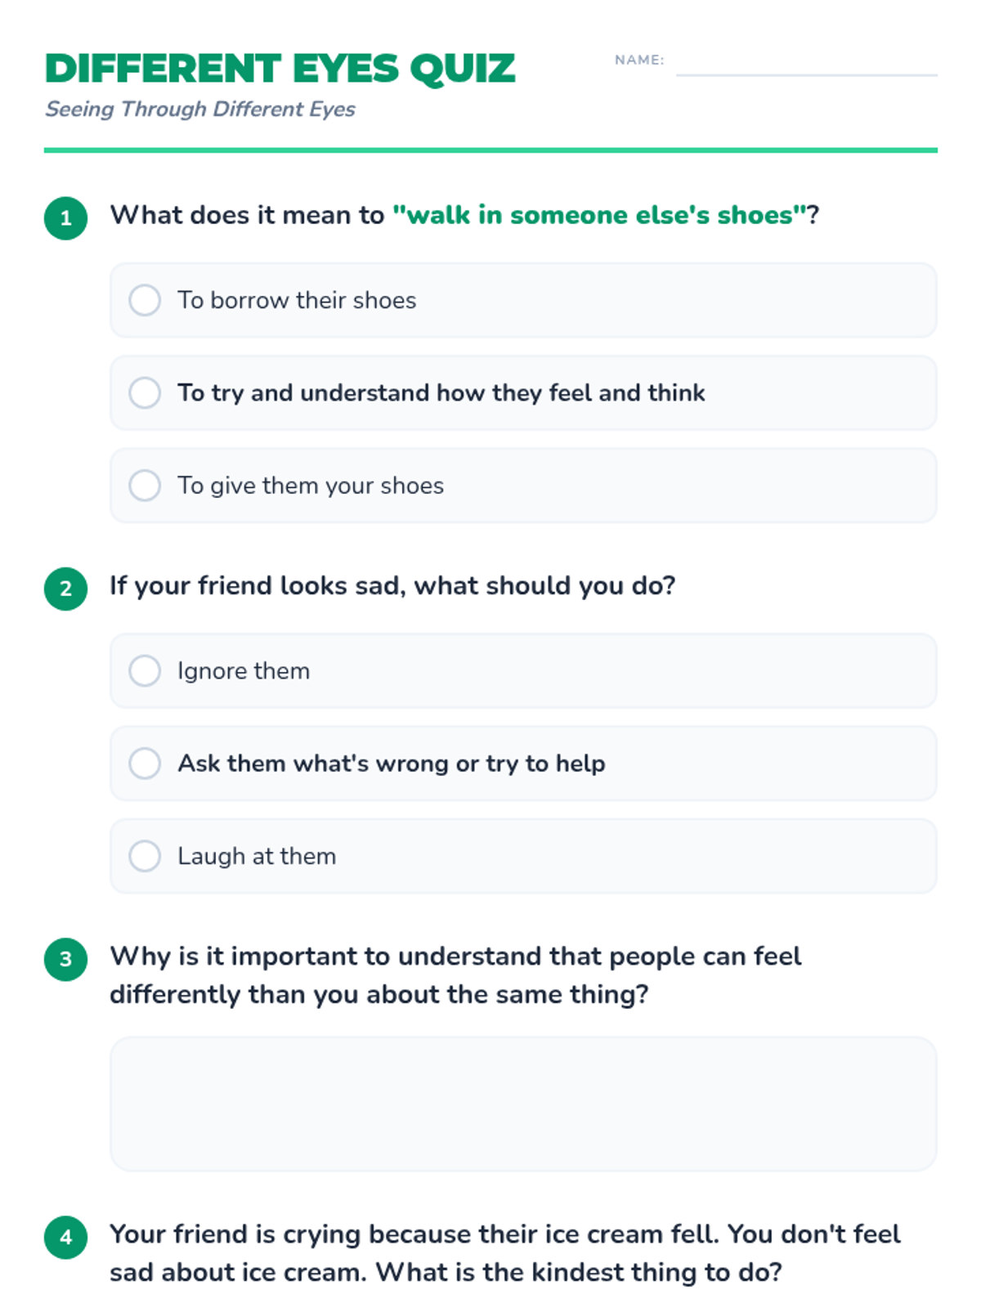Select the "To borrow their shoes" radio button

click(x=145, y=300)
